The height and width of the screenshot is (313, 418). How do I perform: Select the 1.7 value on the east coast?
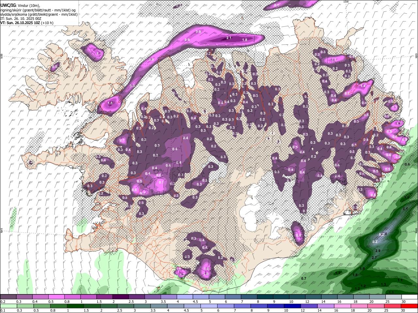(x=399, y=124)
